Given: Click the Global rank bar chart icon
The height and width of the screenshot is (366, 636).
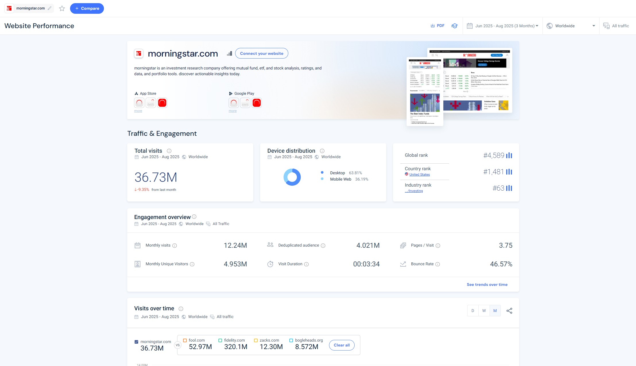Looking at the screenshot, I should (x=509, y=155).
